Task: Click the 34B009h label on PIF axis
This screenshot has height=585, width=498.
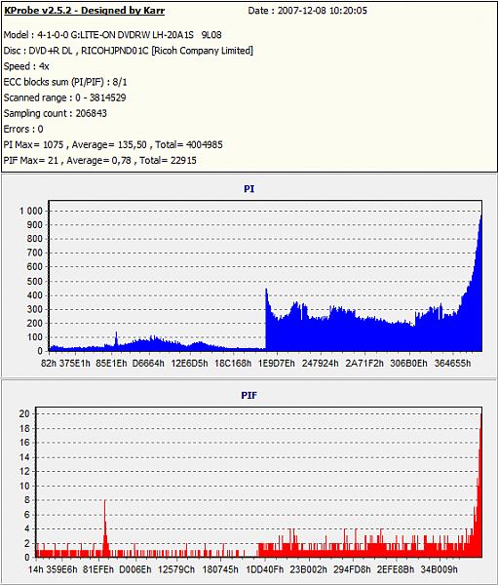Action: click(x=440, y=569)
